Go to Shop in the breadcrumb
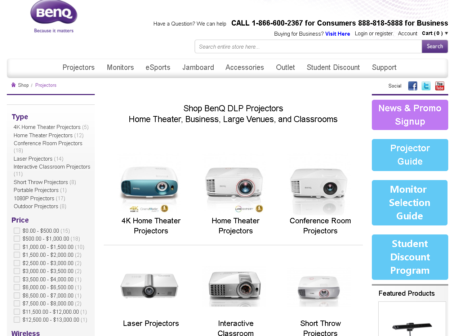This screenshot has width=454, height=336. (23, 85)
